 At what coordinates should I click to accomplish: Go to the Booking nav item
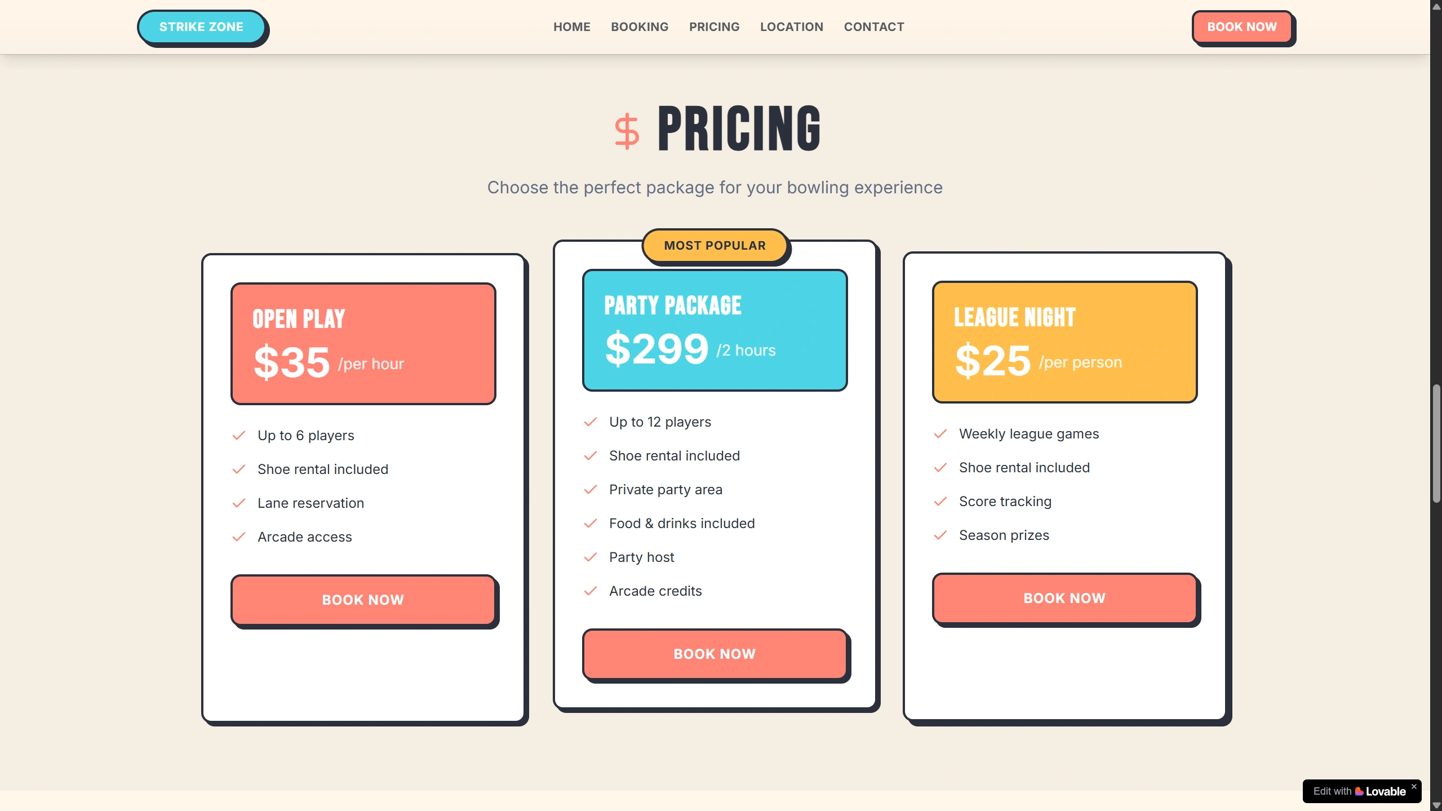[x=640, y=27]
